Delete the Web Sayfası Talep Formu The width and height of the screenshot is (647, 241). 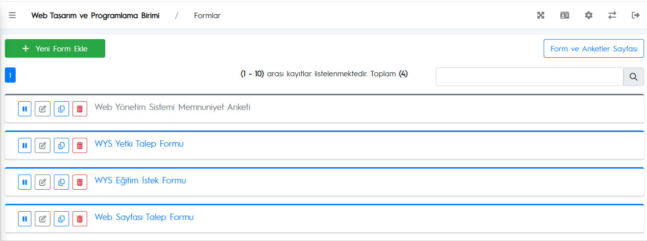80,219
